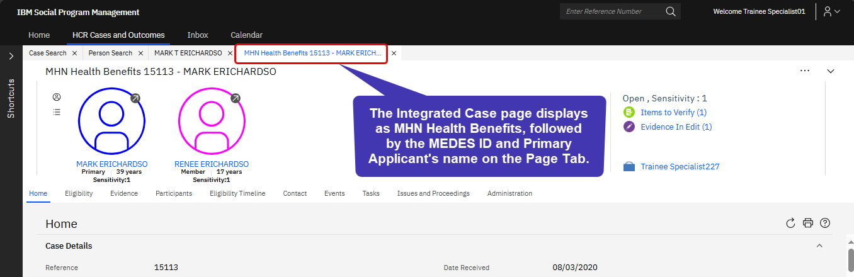Open the case Home sub-tab
Viewport: 854px width, 277px height.
click(x=38, y=193)
